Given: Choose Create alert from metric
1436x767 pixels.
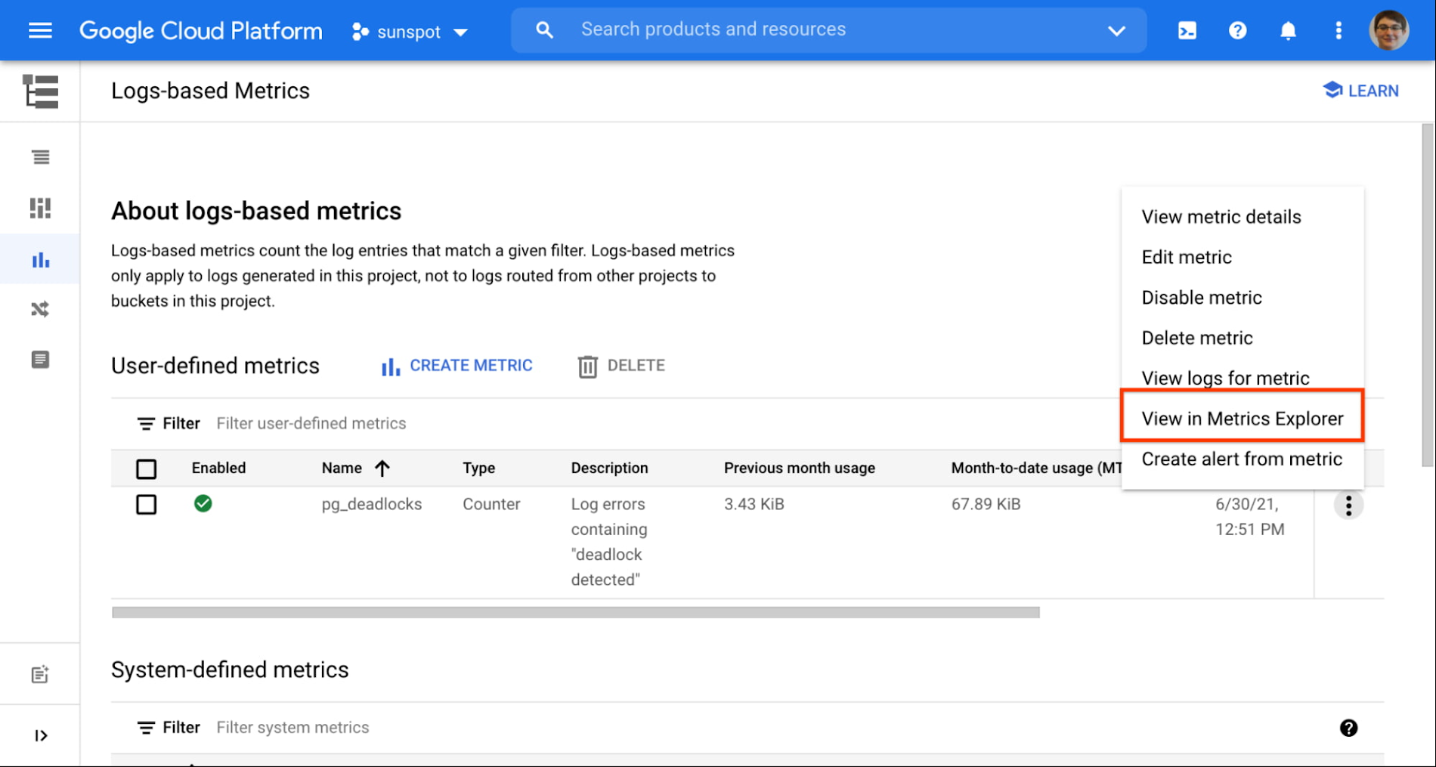Looking at the screenshot, I should point(1243,459).
